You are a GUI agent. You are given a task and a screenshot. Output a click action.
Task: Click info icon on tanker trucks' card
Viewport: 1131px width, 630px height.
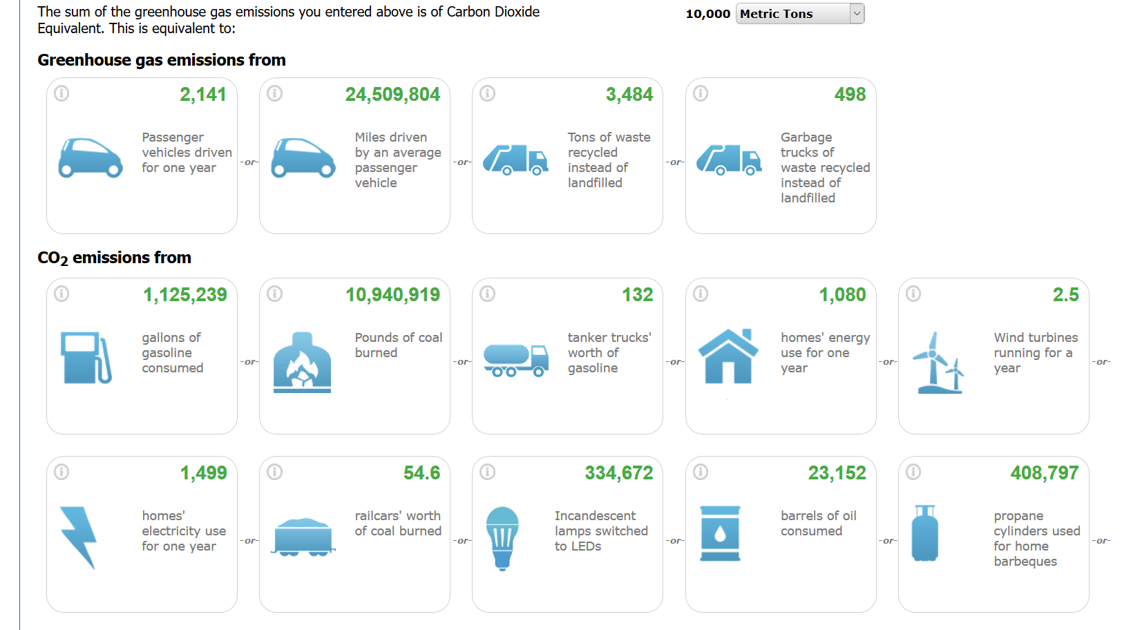coord(487,294)
